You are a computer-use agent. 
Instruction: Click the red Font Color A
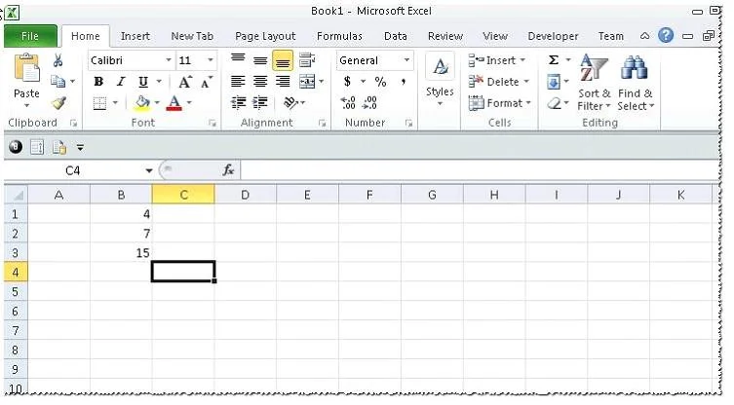(x=174, y=103)
